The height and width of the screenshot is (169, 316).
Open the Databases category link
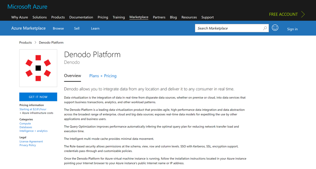[26, 127]
